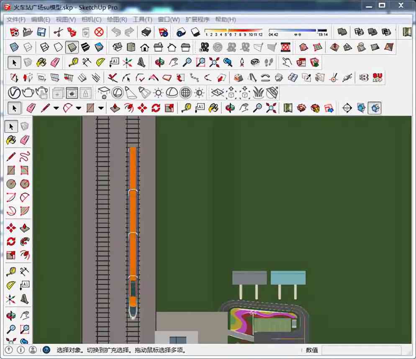Add a V-Ray sphere light
The image size is (416, 359).
pyautogui.click(x=118, y=93)
